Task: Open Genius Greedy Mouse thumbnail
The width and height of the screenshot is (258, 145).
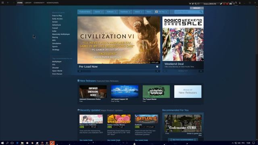Action: (x=119, y=119)
